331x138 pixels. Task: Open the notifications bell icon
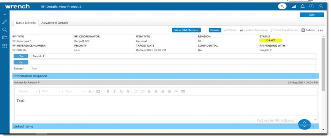point(302,7)
